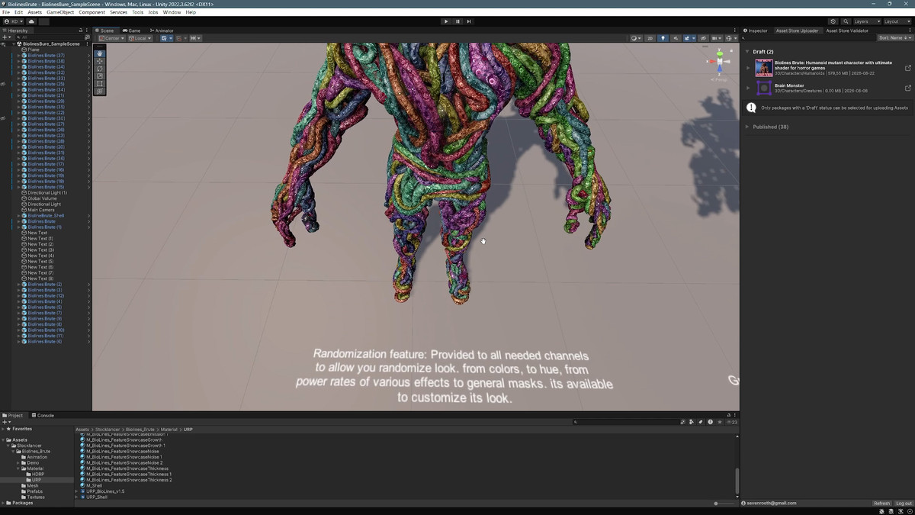Select the Hand view tool
This screenshot has width=915, height=515.
coord(99,53)
